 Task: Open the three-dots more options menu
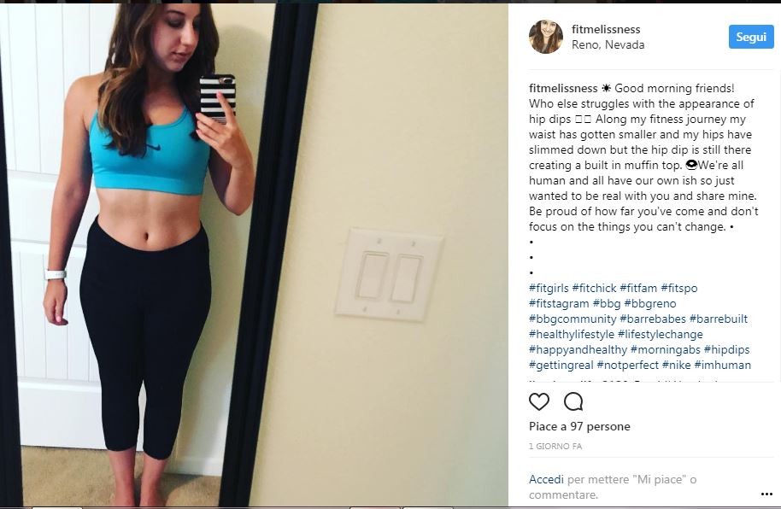[767, 494]
